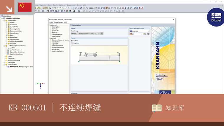Select Imperfektionen in dialog navigator
The height and width of the screenshot is (126, 224).
coord(56,36)
